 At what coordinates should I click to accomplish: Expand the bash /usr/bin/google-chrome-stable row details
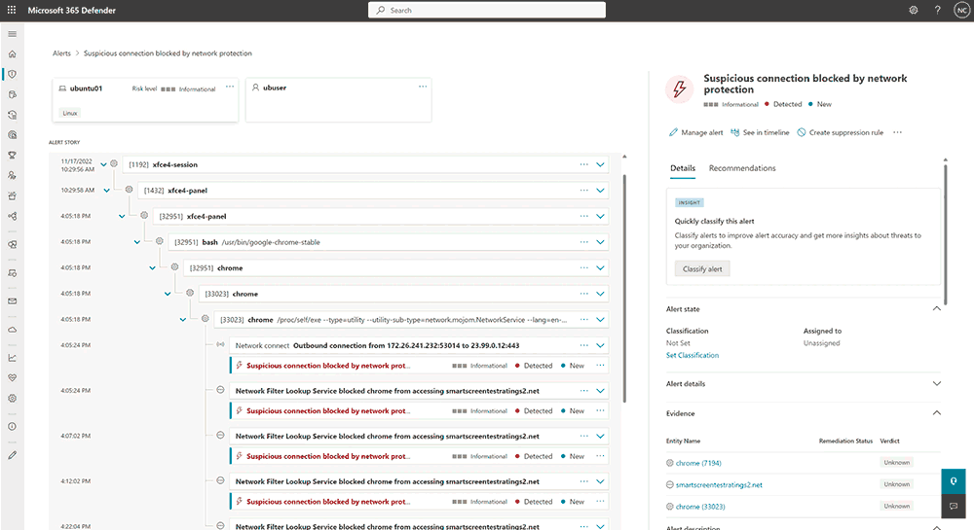tap(600, 242)
